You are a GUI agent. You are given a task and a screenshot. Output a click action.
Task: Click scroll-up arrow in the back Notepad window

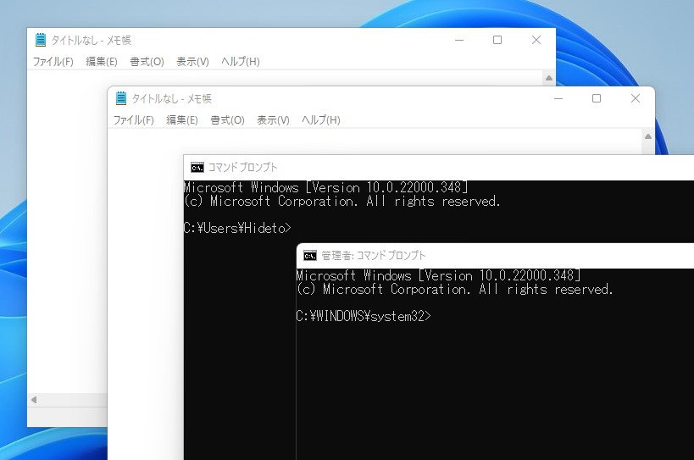[549, 78]
